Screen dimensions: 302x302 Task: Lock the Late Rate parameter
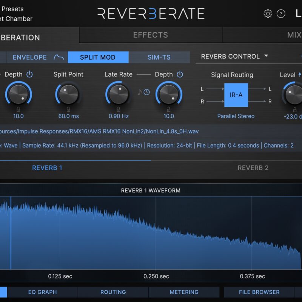pos(119,109)
